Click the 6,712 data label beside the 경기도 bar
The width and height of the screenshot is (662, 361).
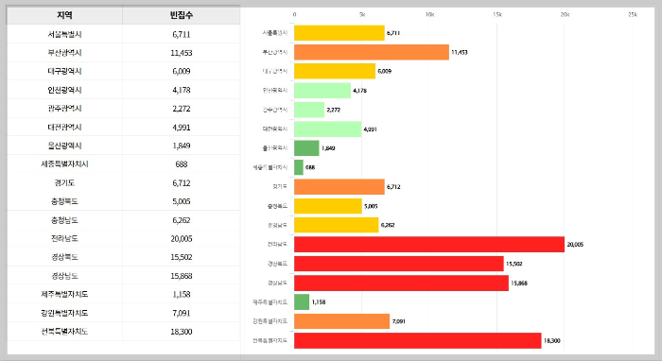(x=393, y=187)
